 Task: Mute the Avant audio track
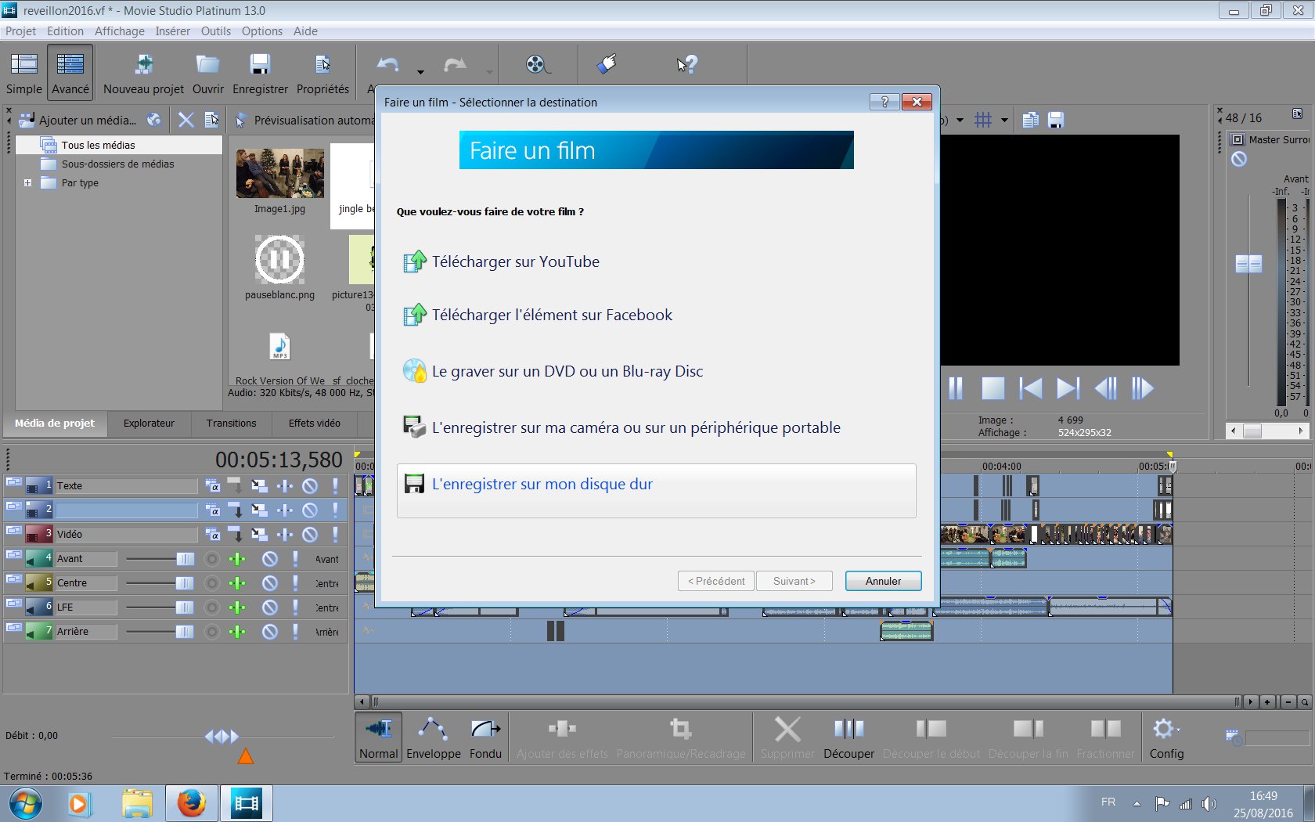click(270, 559)
